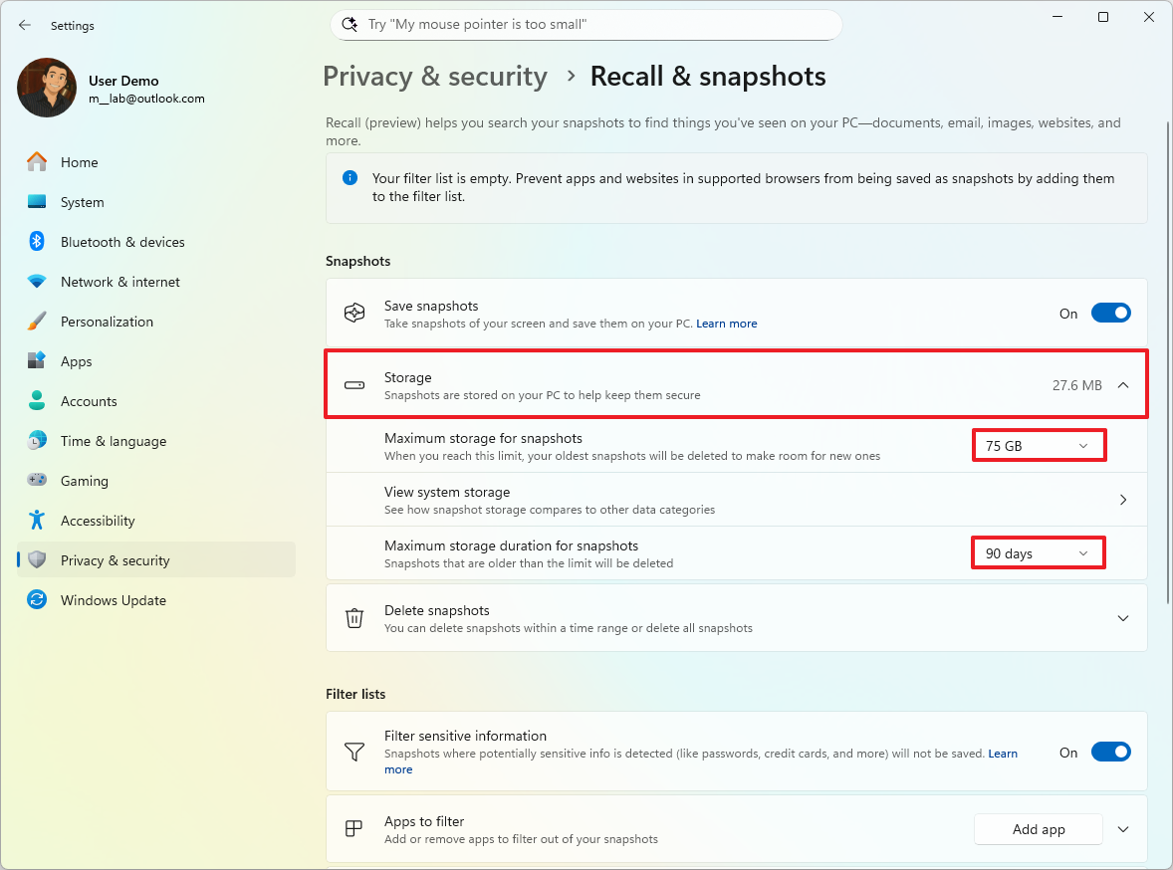Open Network & internet settings
Screen dimensions: 1173x870
tap(37, 282)
